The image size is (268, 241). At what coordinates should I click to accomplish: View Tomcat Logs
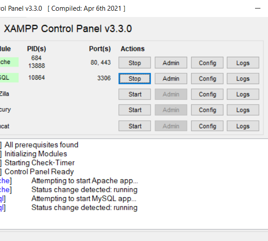click(x=243, y=126)
